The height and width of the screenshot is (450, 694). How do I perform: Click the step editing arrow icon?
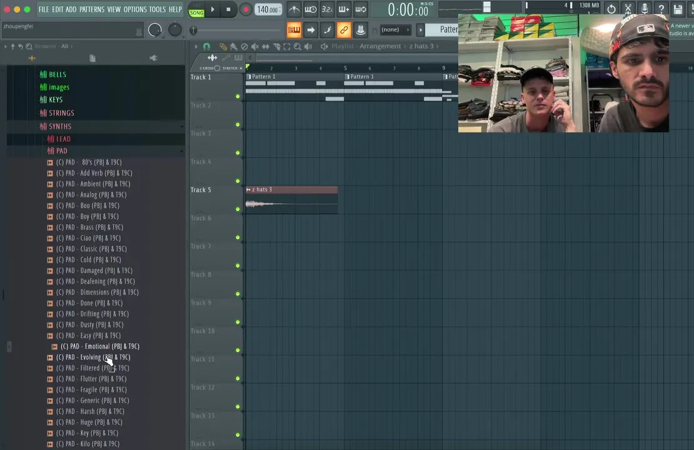click(x=311, y=30)
